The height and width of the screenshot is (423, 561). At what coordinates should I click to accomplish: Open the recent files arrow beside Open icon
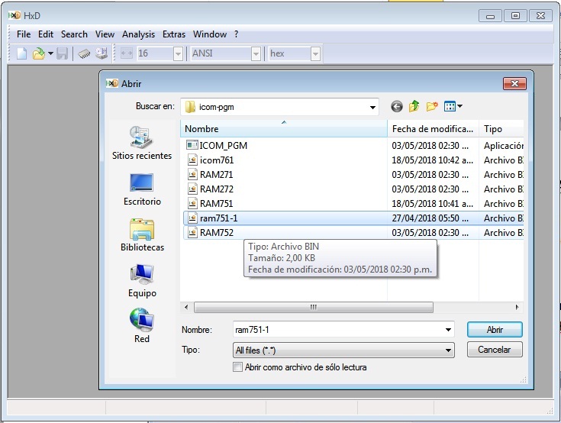[x=51, y=53]
